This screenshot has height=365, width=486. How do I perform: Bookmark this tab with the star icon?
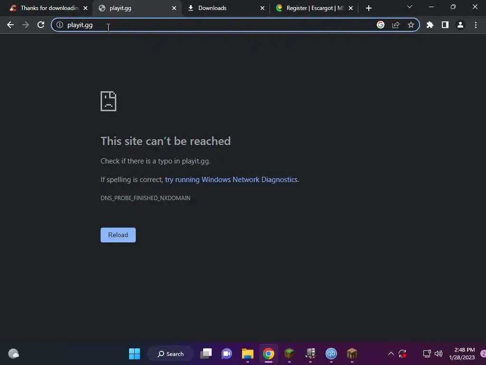pyautogui.click(x=411, y=25)
